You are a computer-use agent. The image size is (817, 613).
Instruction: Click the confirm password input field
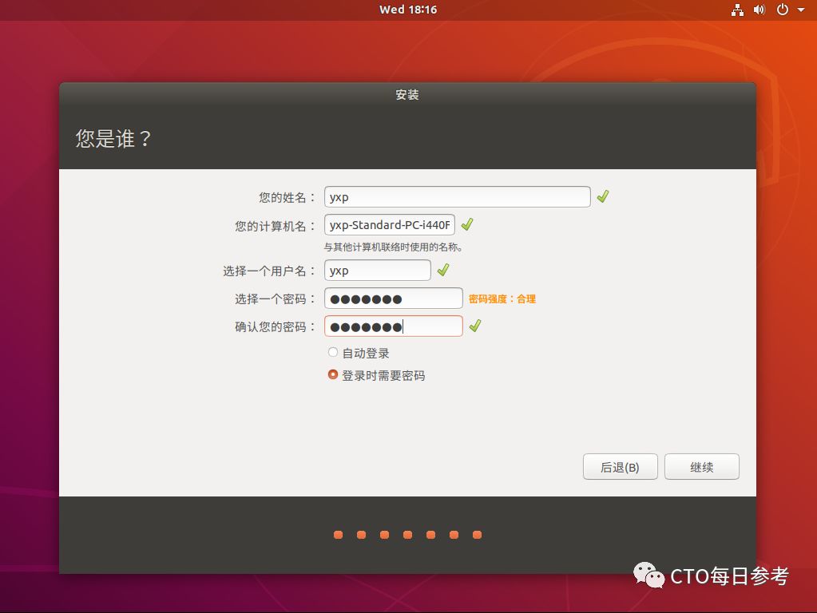[393, 326]
